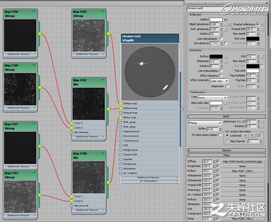Click the Hilight glossiness value field

point(215,24)
